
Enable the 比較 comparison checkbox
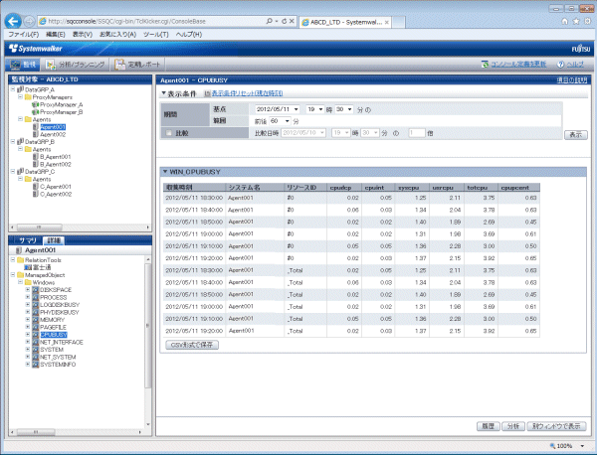coord(168,131)
